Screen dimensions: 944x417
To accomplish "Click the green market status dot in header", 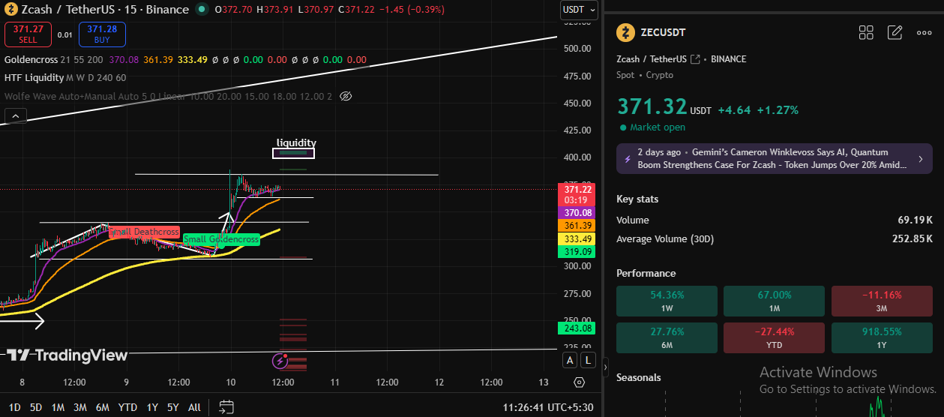I will (x=203, y=10).
